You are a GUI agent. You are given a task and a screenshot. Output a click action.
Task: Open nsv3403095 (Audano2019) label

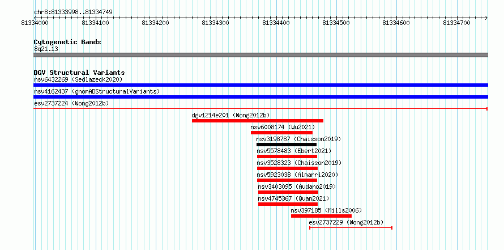[297, 187]
